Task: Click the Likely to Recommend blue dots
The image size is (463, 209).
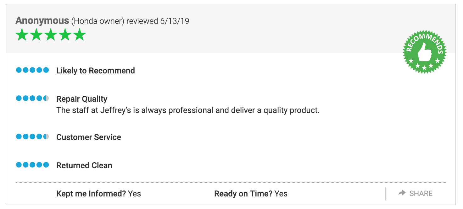Action: point(32,70)
